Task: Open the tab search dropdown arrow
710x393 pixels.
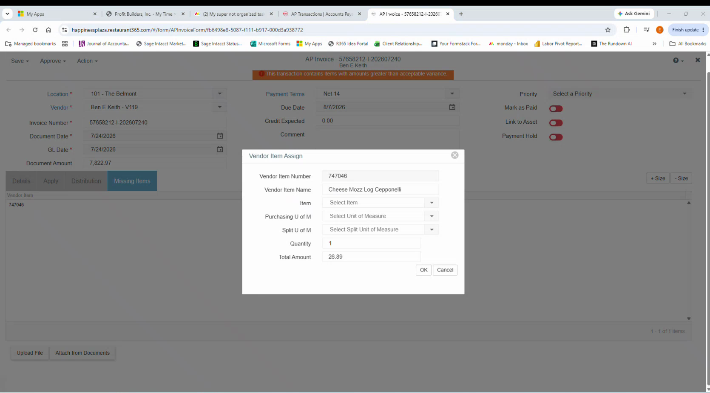Action: click(x=7, y=14)
